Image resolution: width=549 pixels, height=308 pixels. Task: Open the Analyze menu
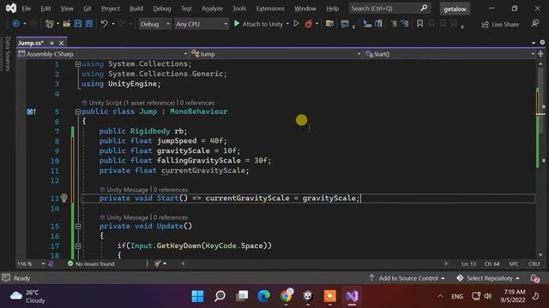(x=212, y=9)
